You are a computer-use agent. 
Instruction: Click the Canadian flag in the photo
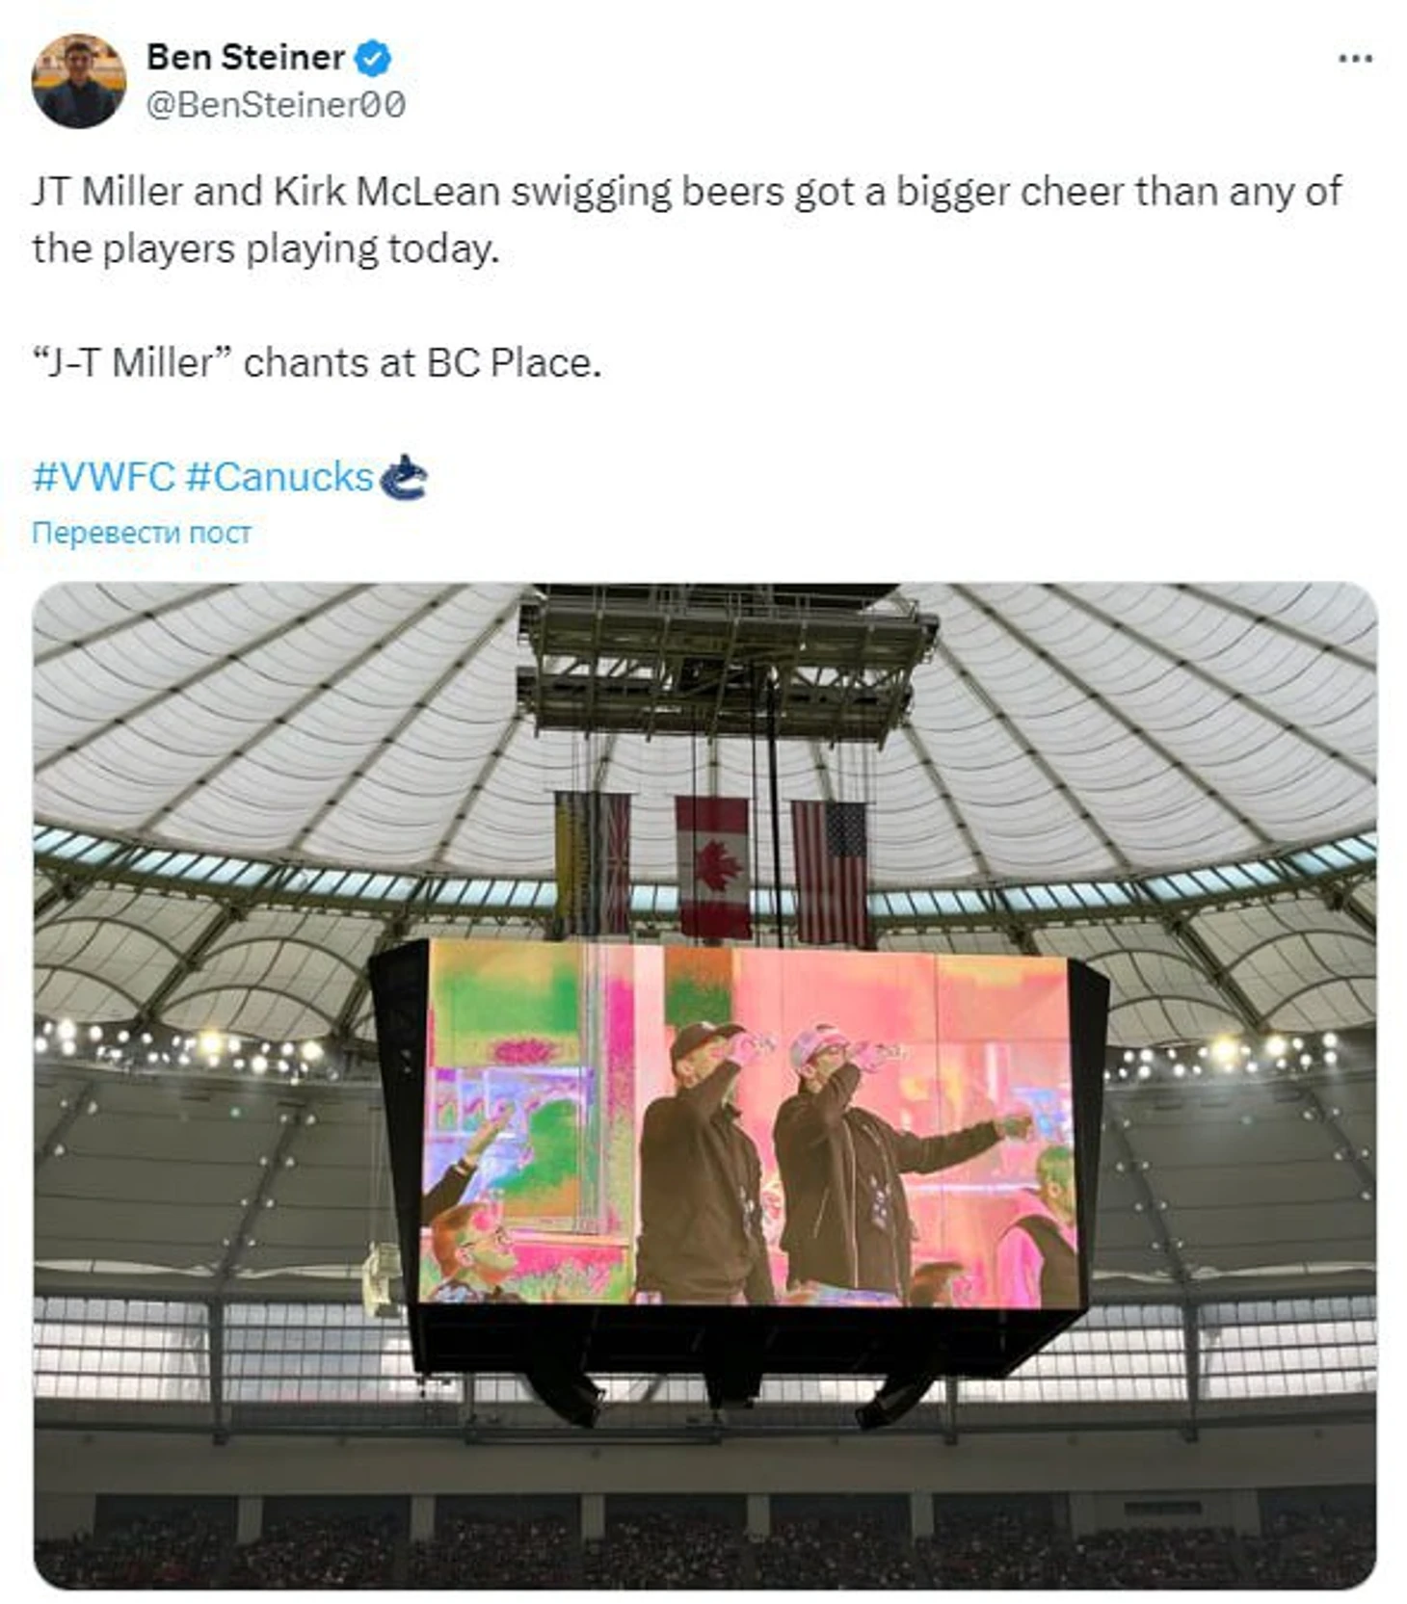click(x=713, y=866)
